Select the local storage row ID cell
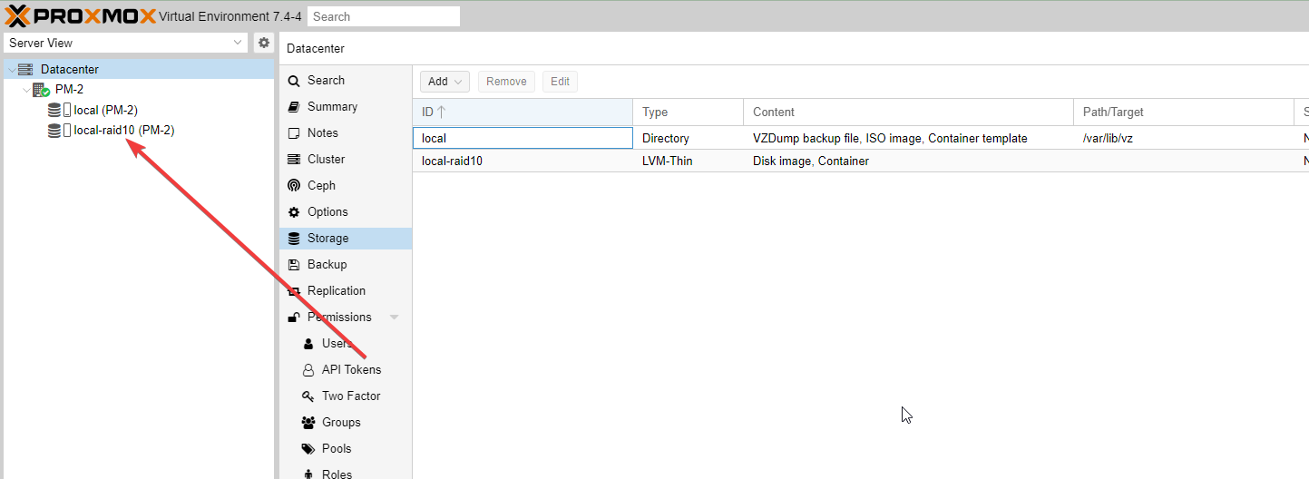 523,138
